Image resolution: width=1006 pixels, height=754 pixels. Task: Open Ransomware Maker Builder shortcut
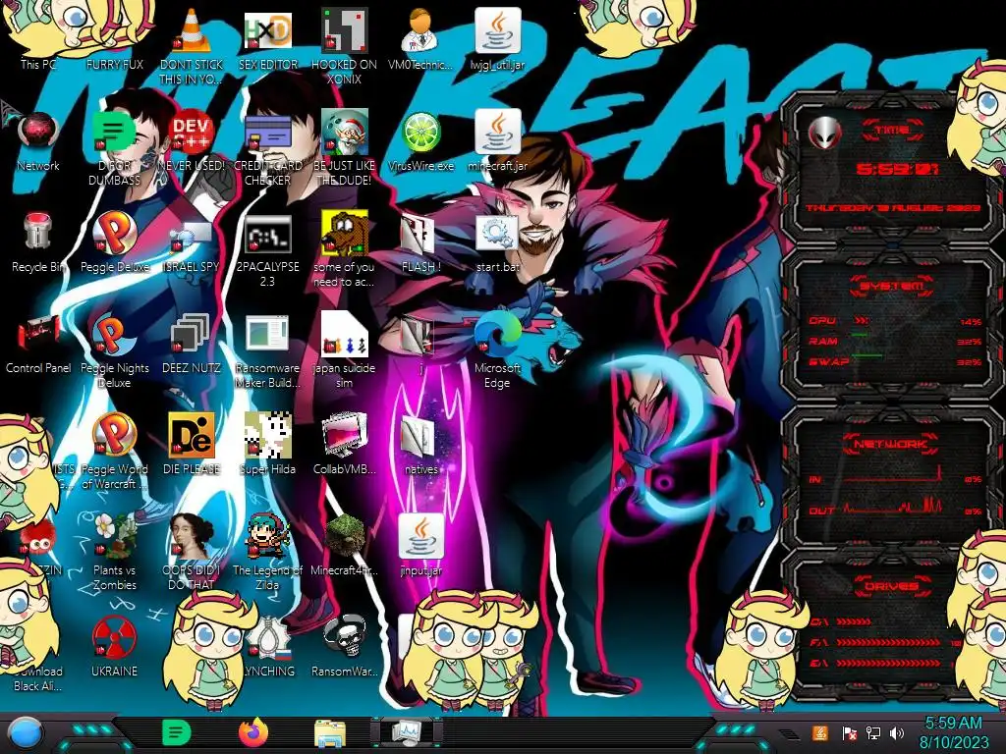[267, 351]
